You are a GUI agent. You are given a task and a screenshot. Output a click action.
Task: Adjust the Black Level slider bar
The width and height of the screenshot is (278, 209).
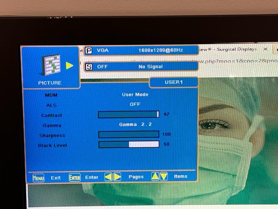click(129, 144)
